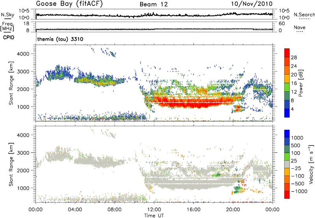Image resolution: width=315 pixels, height=218 pixels.
Task: Click the green velocity patch near 20:00
Action: [238, 188]
